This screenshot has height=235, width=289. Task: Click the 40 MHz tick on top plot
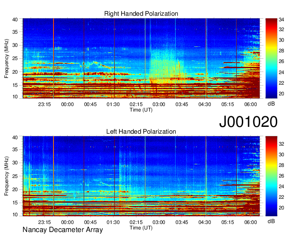click(15, 20)
